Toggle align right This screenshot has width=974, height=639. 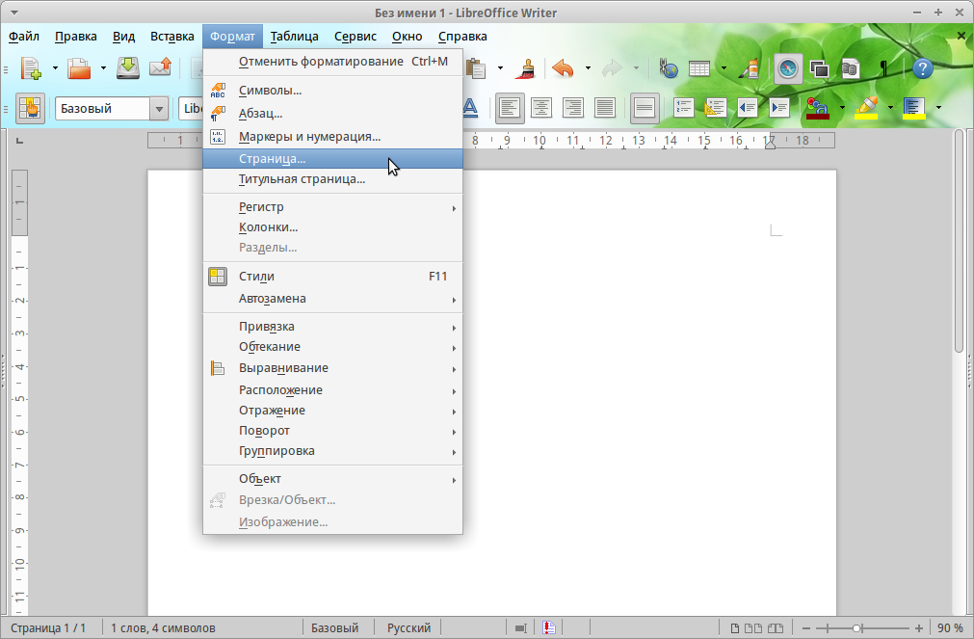click(572, 108)
